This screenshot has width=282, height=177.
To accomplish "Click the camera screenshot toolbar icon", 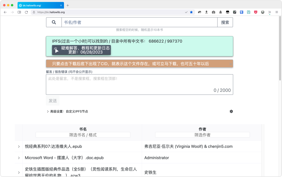I will point(214,12).
